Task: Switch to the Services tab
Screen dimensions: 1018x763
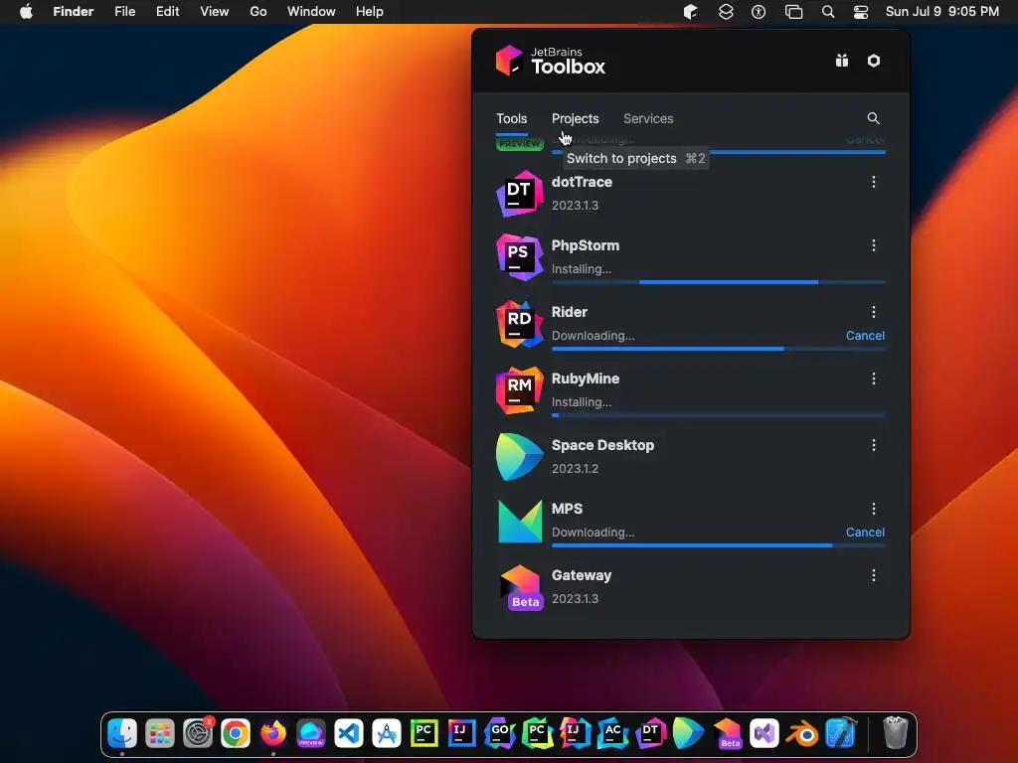Action: (648, 119)
